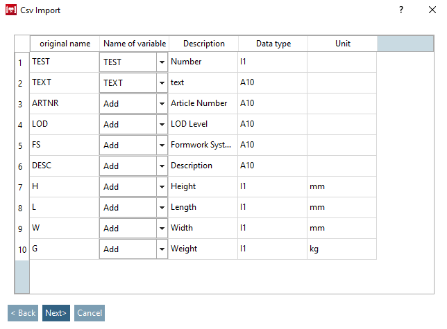Open the TEXT variable name dropdown
Screen dimensions: 447x329
pos(162,83)
